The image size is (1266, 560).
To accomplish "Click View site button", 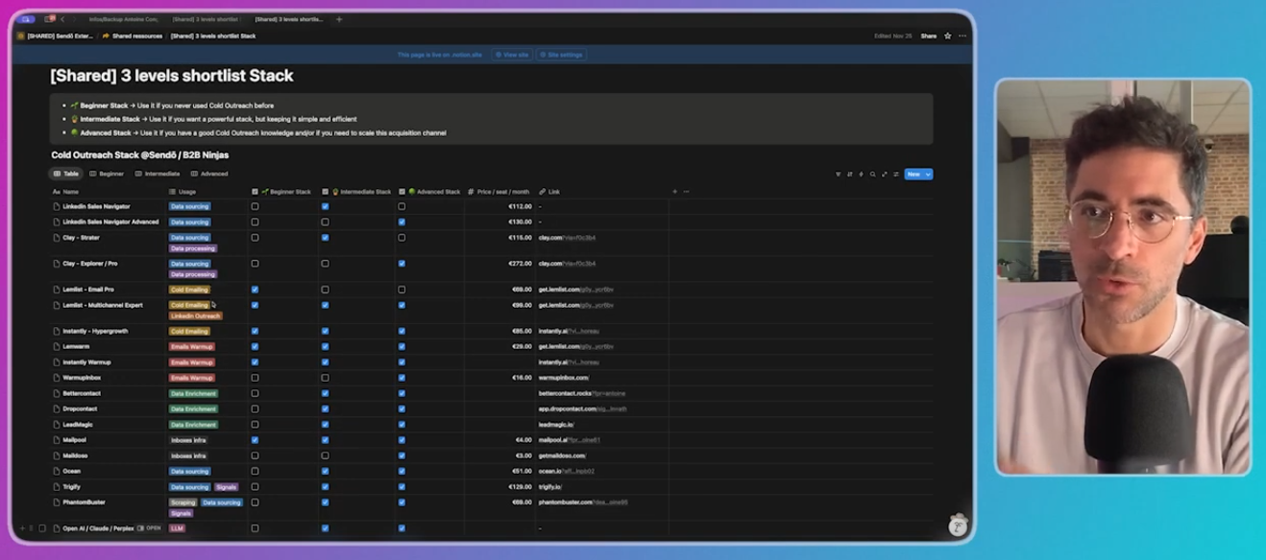I will click(x=512, y=55).
